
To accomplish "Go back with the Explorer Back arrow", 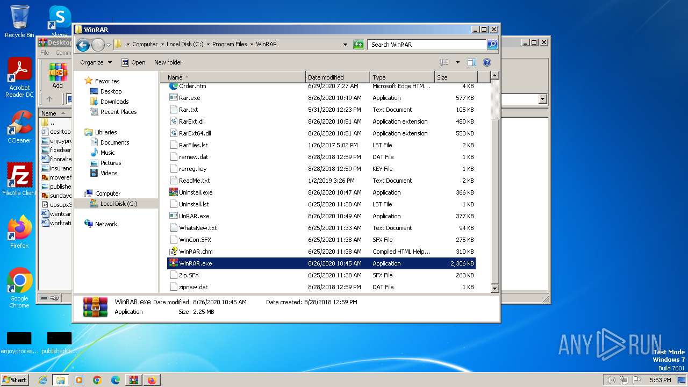I will (83, 45).
